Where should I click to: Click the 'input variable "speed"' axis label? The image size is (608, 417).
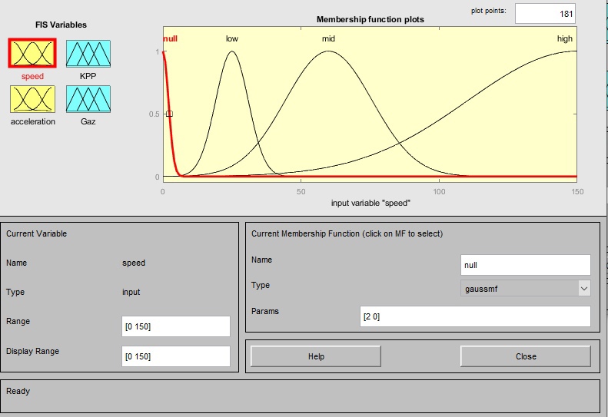370,203
